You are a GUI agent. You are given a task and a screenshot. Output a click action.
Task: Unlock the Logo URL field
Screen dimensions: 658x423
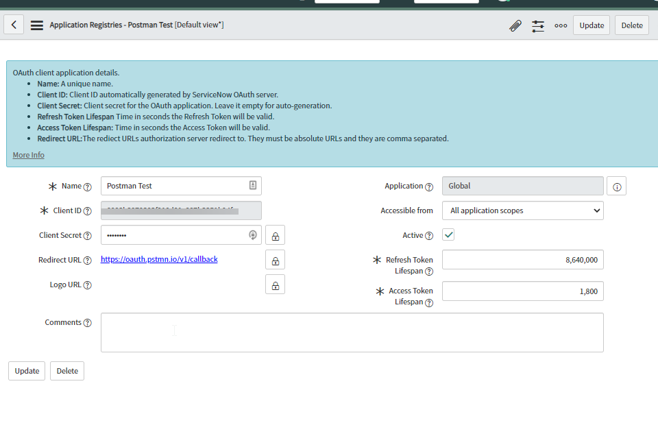[275, 285]
